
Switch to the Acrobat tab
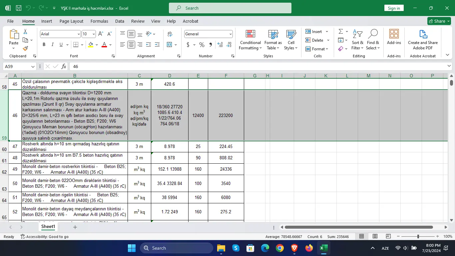[x=191, y=21]
